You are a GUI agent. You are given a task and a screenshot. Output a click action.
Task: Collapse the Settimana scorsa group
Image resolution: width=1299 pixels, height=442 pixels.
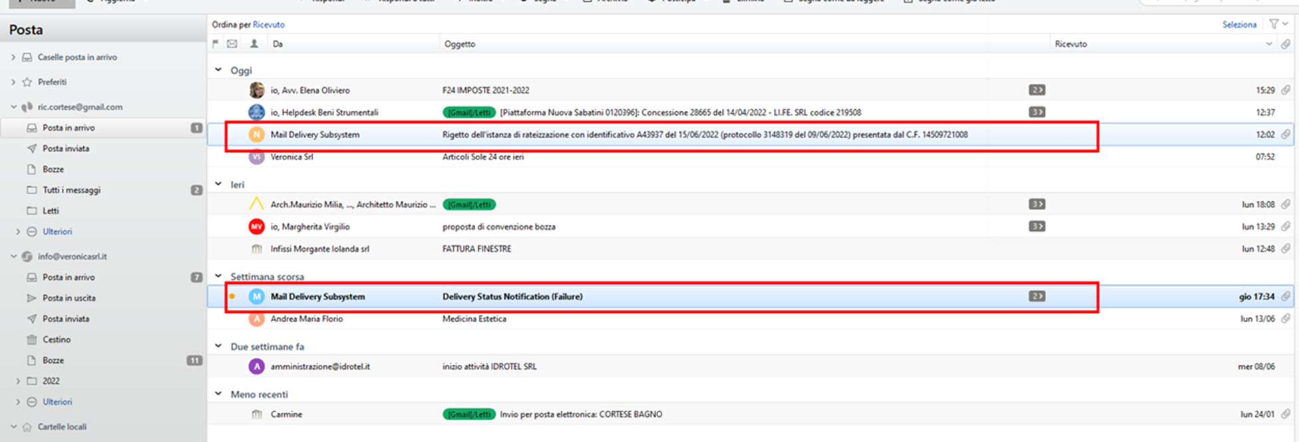pos(218,276)
